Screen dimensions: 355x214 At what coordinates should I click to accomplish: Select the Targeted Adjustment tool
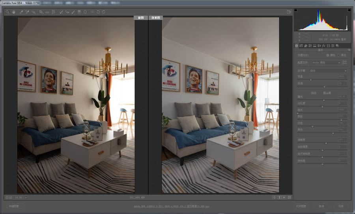34,12
